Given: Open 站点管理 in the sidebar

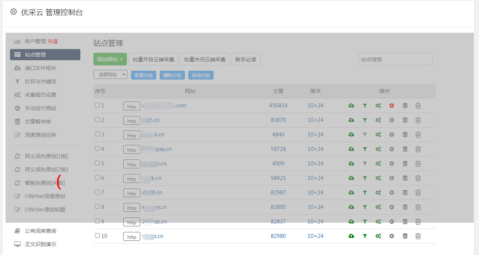Looking at the screenshot, I should coord(45,55).
